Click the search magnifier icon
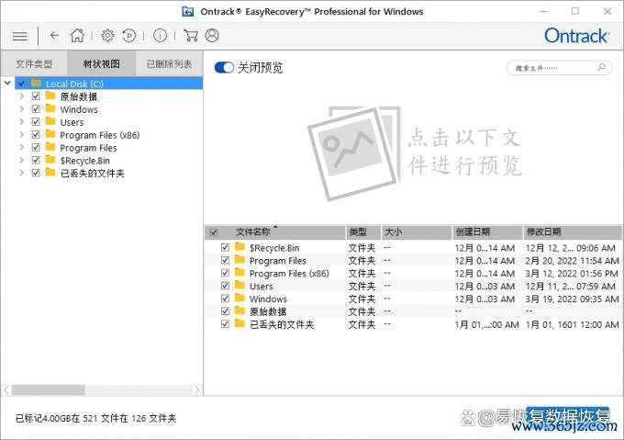The image size is (624, 440). [602, 67]
